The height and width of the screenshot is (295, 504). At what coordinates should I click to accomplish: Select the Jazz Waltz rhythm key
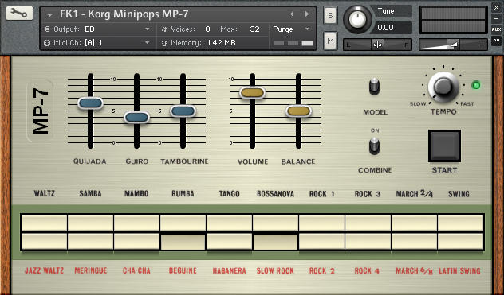(44, 242)
